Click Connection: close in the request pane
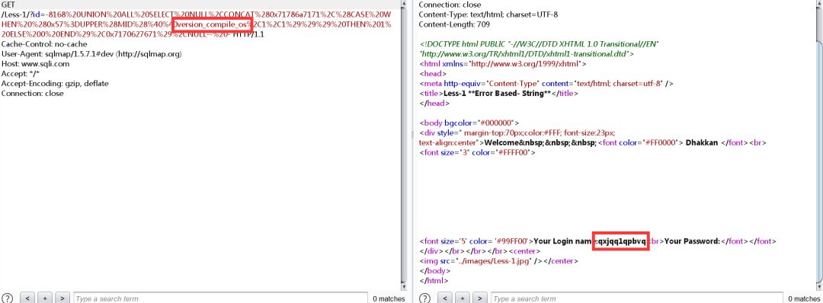 (33, 94)
